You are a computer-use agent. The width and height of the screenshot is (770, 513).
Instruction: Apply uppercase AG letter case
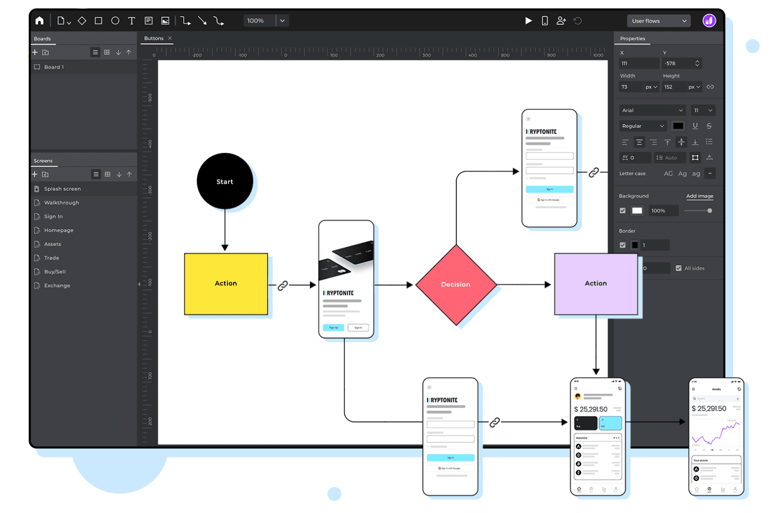pos(669,174)
